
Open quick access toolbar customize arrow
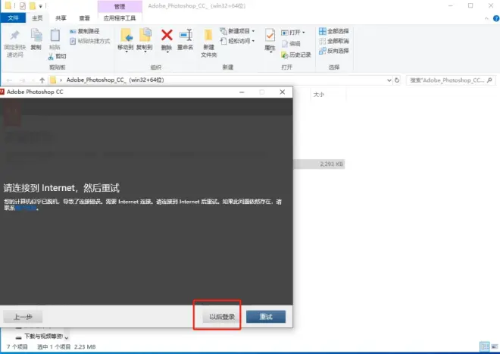click(40, 6)
